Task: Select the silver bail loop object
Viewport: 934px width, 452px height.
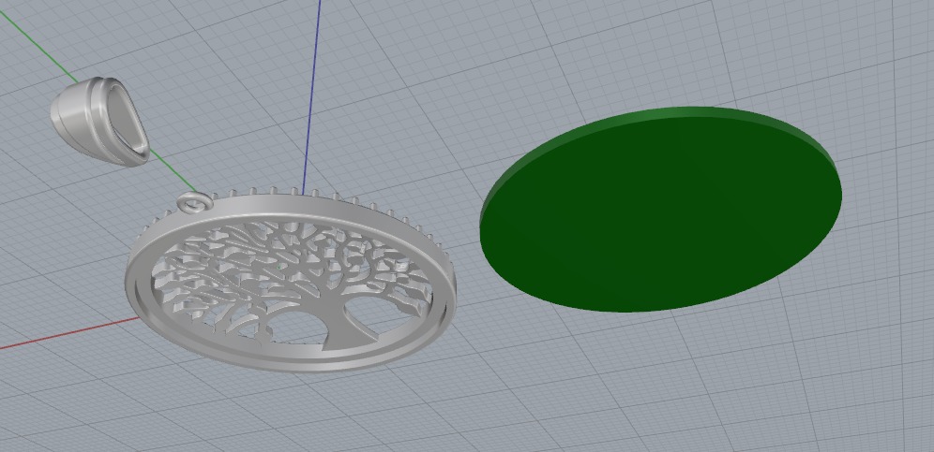Action: pos(99,121)
